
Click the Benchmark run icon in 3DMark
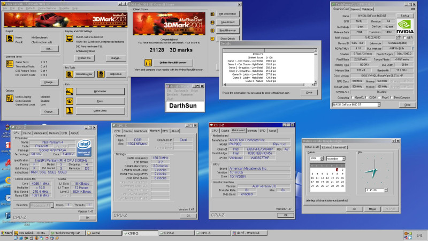[70, 91]
